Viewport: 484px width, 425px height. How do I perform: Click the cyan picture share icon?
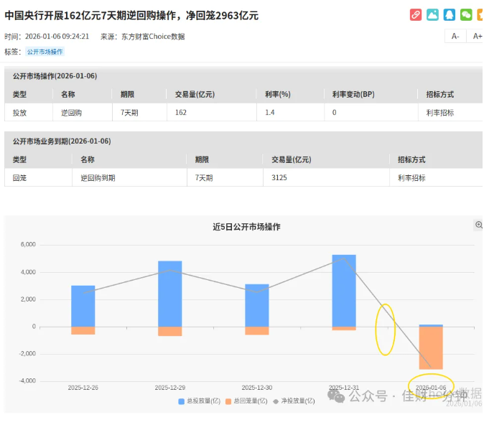click(432, 15)
